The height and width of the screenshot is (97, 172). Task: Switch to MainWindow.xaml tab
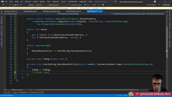(30, 11)
